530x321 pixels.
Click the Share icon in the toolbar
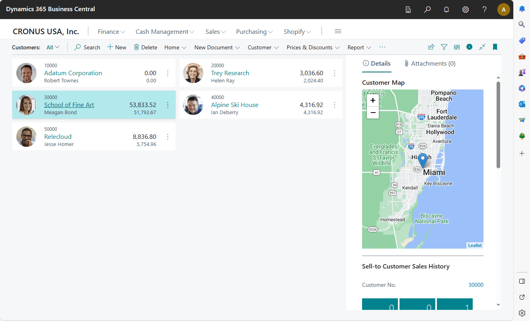431,47
